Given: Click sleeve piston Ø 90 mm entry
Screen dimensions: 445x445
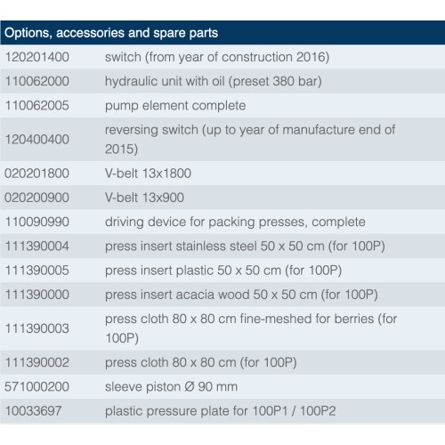Looking at the screenshot, I should pos(171,387).
